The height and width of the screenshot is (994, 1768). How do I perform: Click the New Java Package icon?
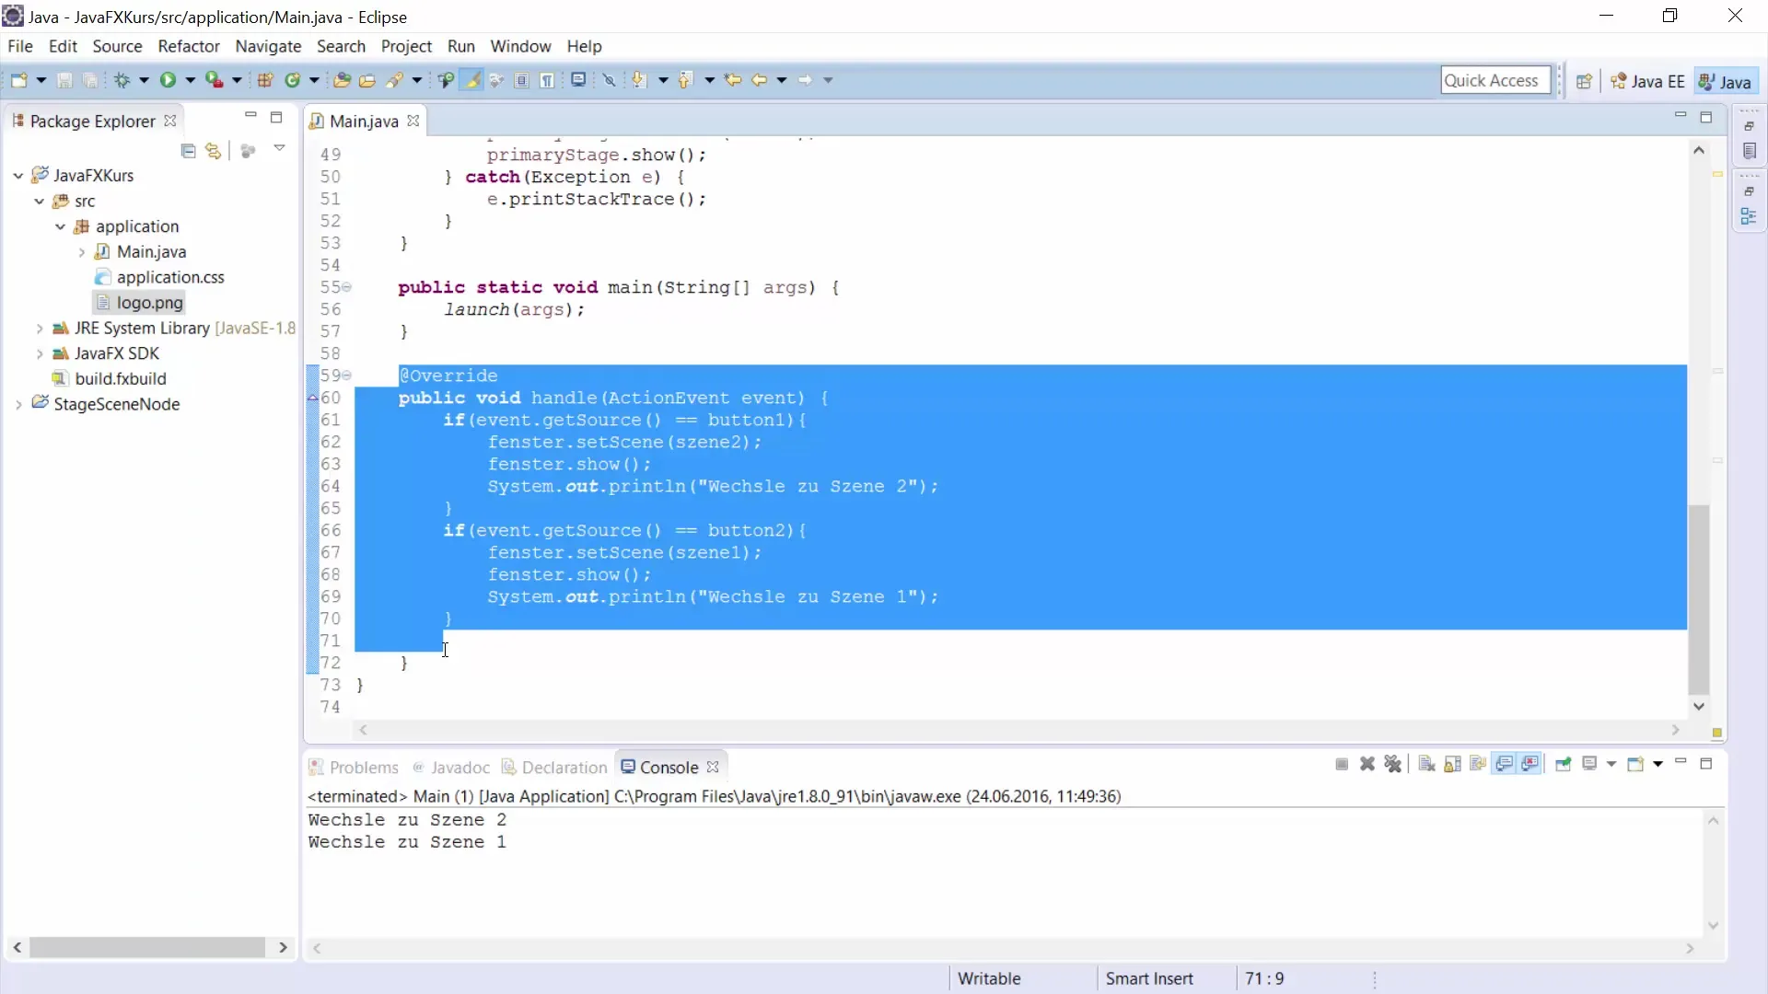click(x=265, y=81)
